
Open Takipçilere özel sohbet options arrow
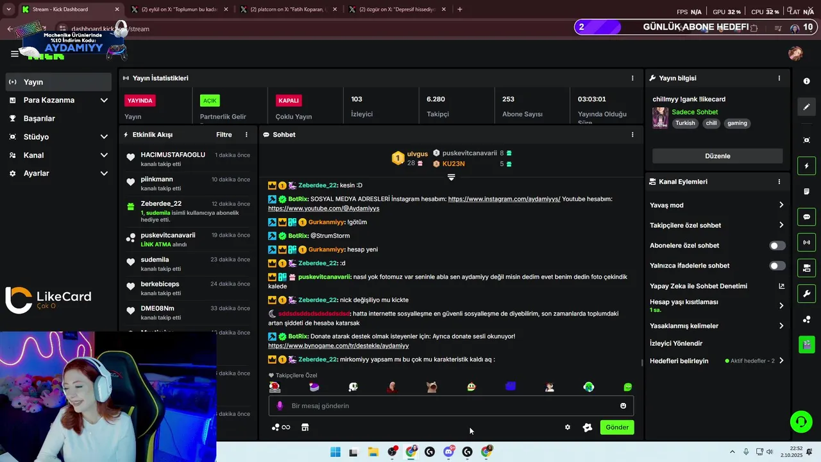click(781, 225)
